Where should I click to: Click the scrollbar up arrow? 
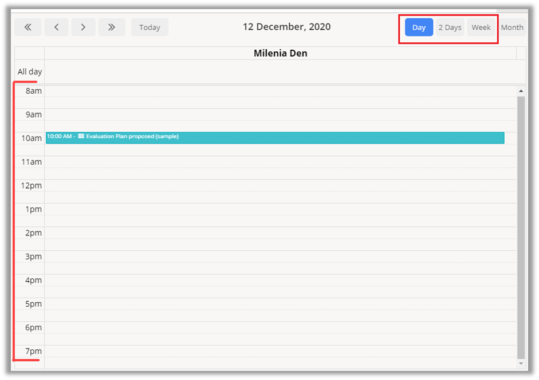[x=521, y=91]
